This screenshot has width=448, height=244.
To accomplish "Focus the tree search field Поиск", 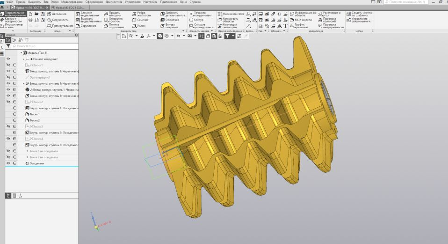I will coord(45,46).
